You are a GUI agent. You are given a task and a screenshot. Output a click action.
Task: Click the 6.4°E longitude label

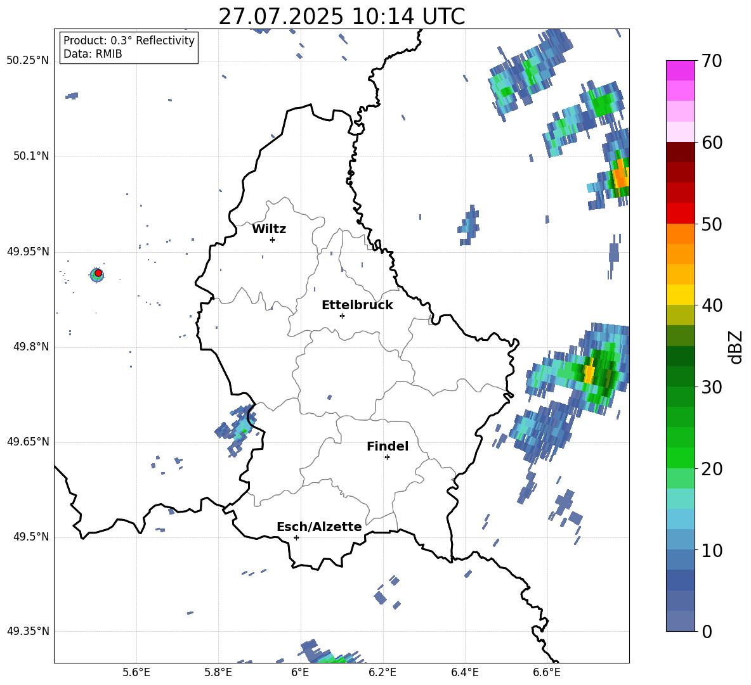[464, 672]
